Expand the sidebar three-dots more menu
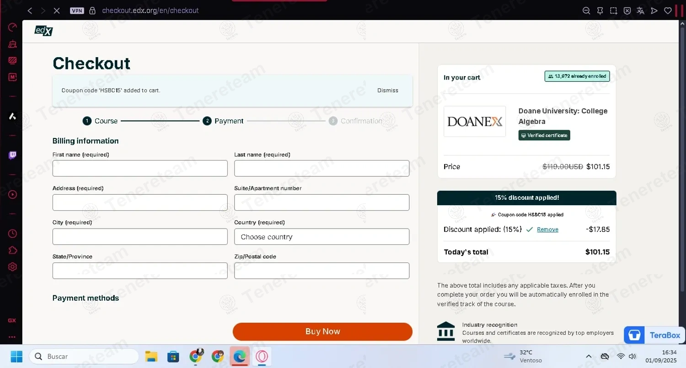 (x=12, y=337)
